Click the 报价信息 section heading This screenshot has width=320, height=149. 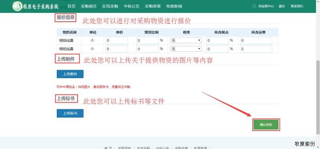coord(66,18)
